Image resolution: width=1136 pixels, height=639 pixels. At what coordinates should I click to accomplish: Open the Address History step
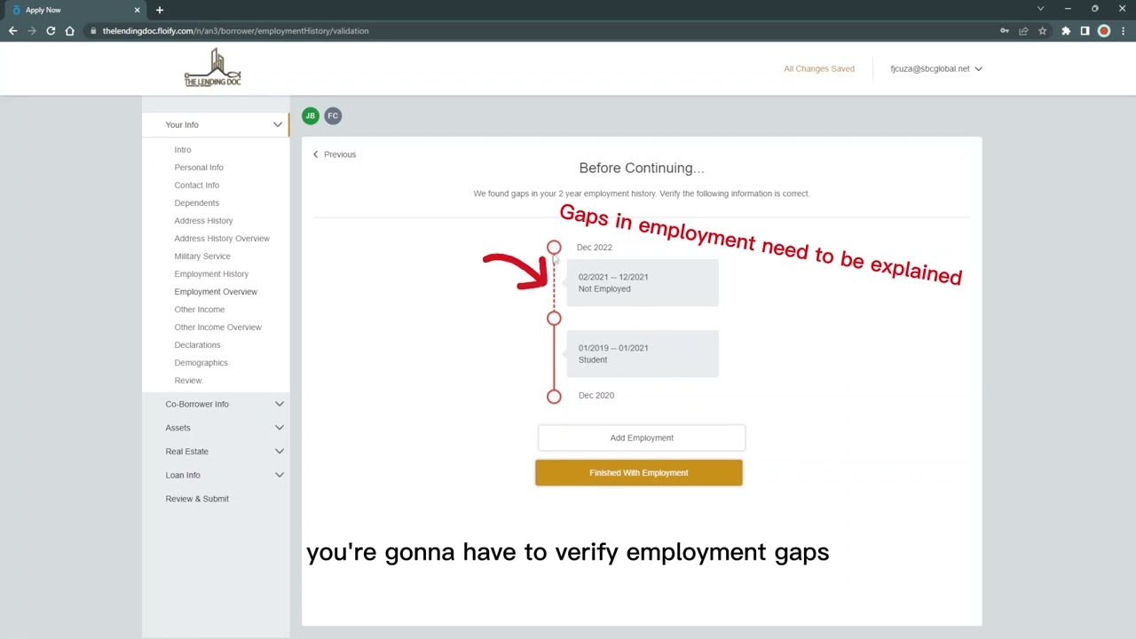(204, 221)
